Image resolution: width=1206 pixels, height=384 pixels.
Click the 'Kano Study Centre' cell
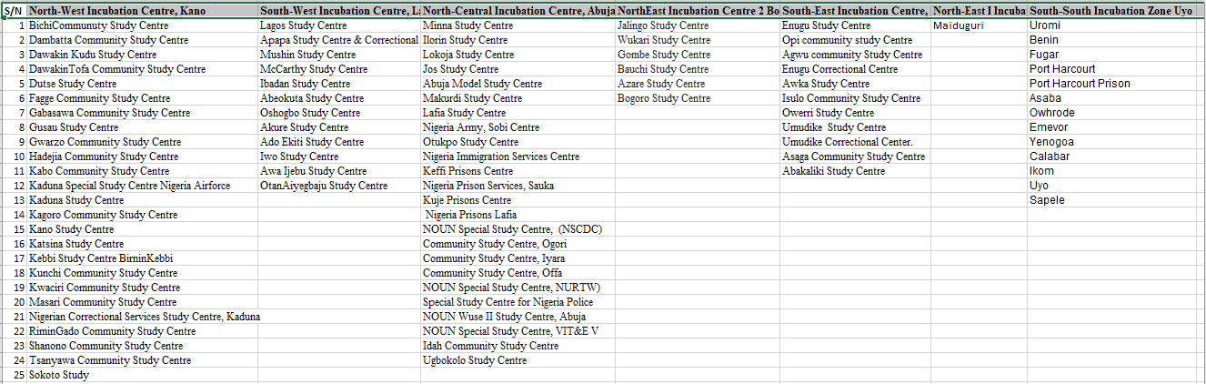click(x=142, y=229)
